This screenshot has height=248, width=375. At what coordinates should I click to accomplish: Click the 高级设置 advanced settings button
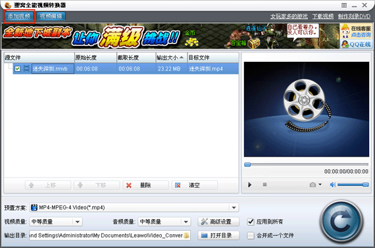(218, 222)
